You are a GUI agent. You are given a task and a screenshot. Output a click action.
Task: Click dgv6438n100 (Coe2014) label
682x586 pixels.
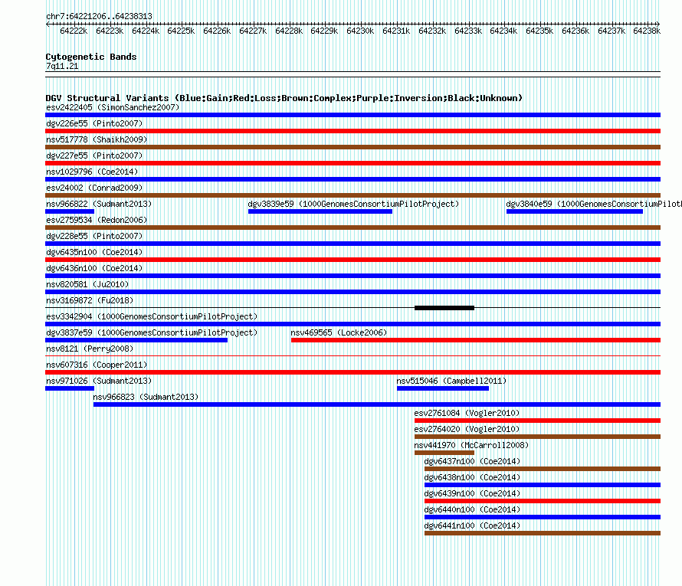pos(472,477)
